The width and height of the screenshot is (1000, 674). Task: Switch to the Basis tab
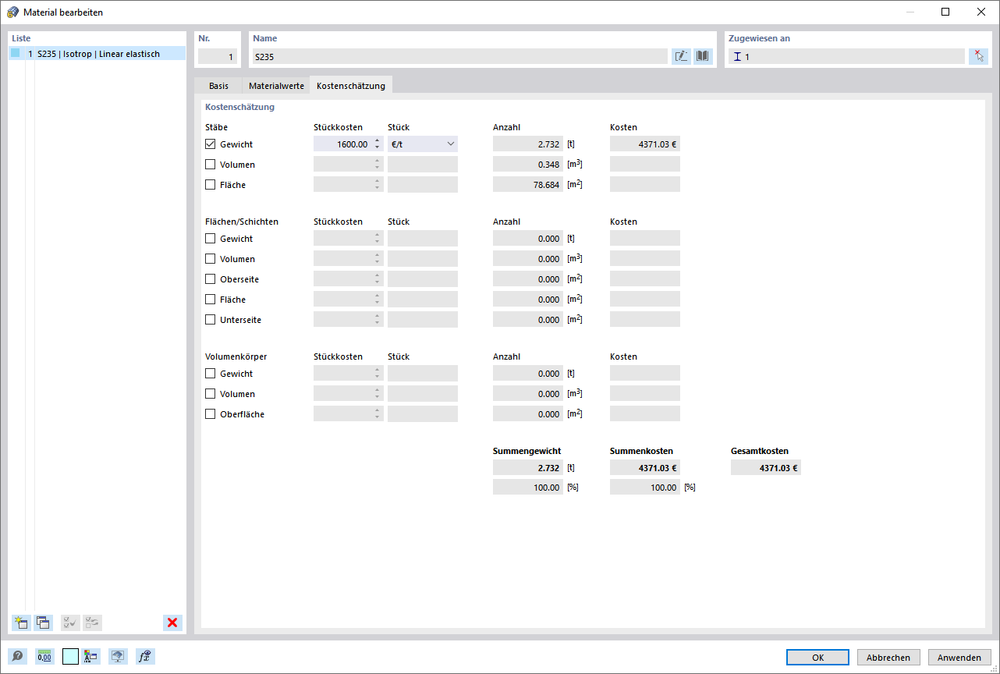point(218,86)
